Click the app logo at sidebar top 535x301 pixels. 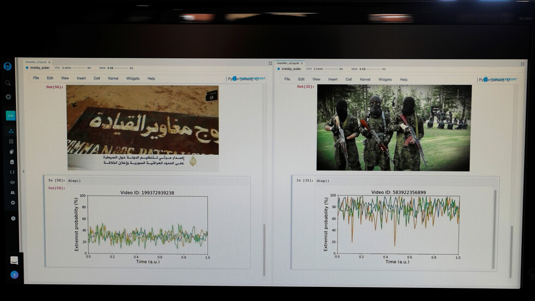pos(7,66)
